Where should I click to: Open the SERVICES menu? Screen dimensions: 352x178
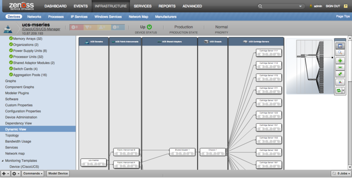pyautogui.click(x=143, y=6)
